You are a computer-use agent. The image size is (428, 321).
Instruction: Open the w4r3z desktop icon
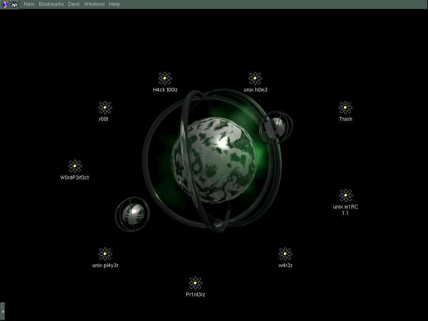[285, 254]
